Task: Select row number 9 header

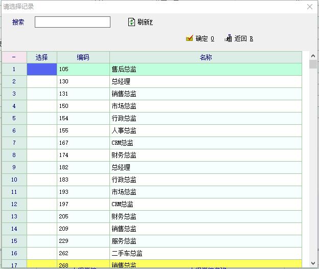Action: [14, 167]
